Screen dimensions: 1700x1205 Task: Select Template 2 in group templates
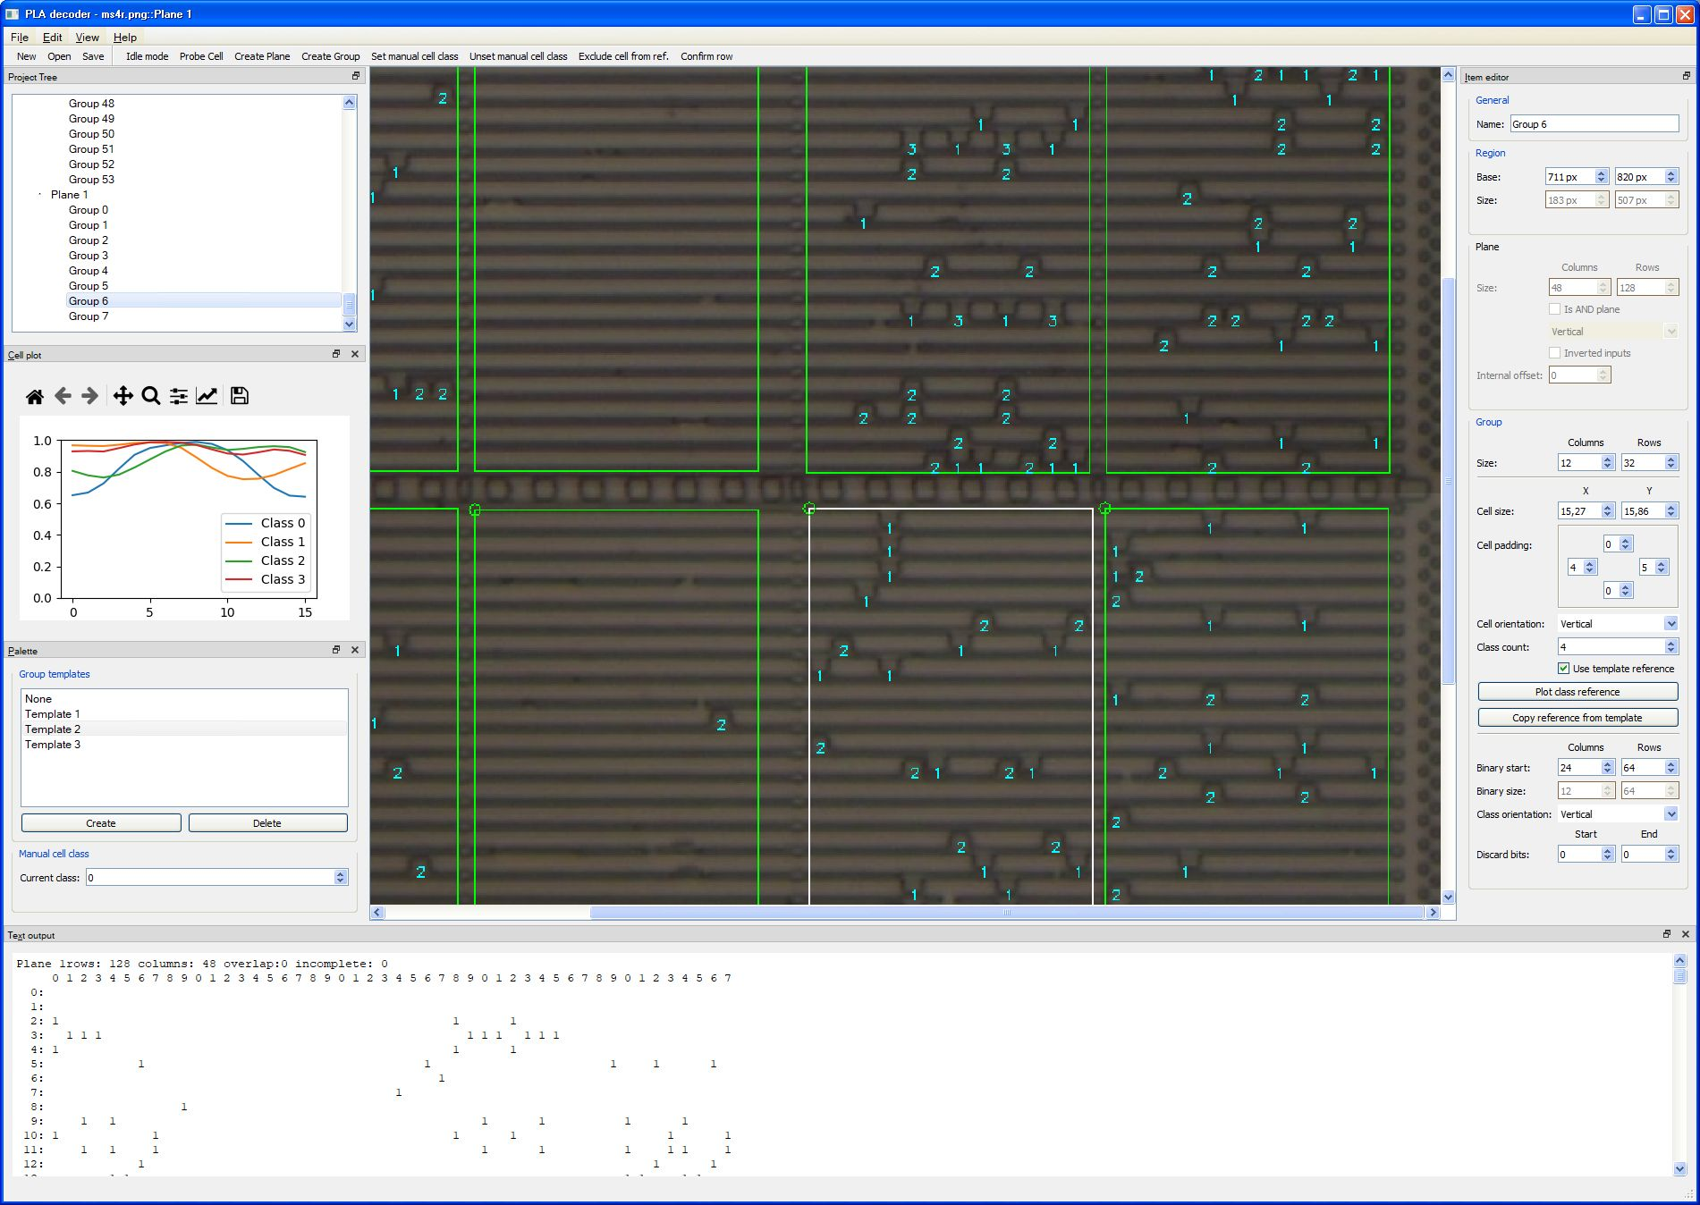184,729
